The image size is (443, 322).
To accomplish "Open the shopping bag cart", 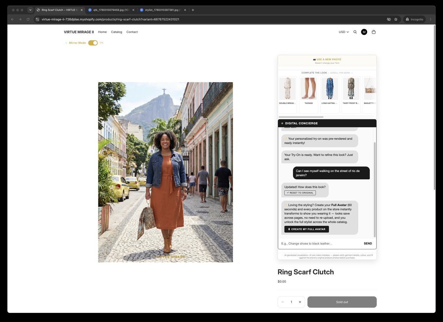I will coord(374,32).
